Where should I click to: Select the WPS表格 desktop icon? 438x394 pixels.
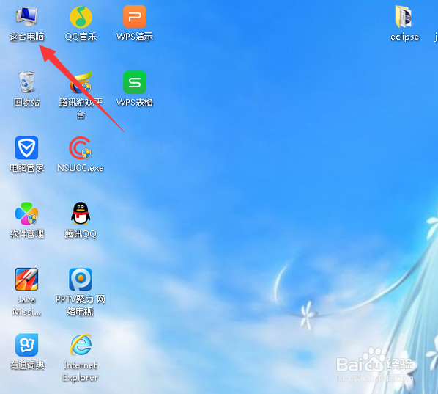tap(135, 82)
